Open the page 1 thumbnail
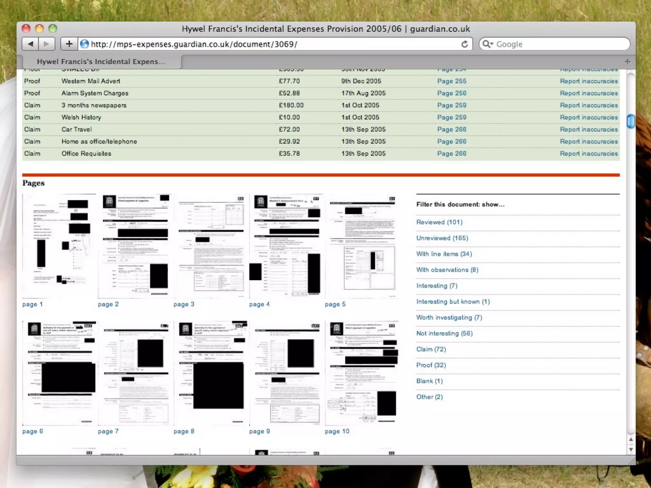Viewport: 651px width, 488px height. [x=59, y=246]
